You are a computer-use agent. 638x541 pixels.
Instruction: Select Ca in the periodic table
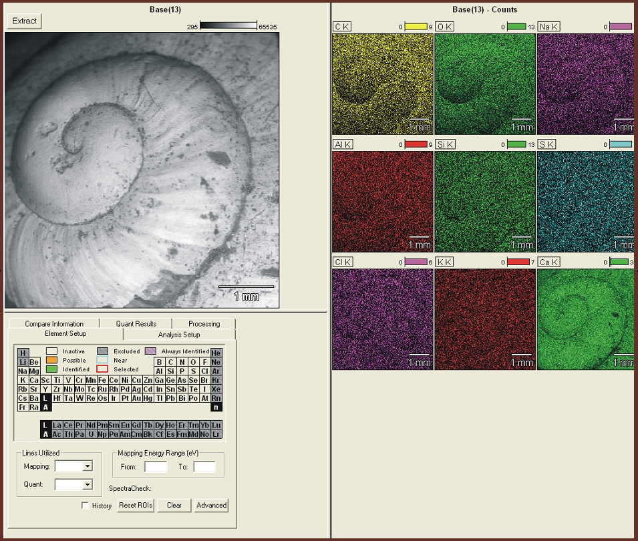click(x=34, y=380)
